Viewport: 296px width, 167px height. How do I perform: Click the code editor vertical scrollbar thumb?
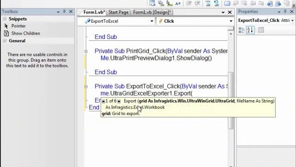click(231, 100)
